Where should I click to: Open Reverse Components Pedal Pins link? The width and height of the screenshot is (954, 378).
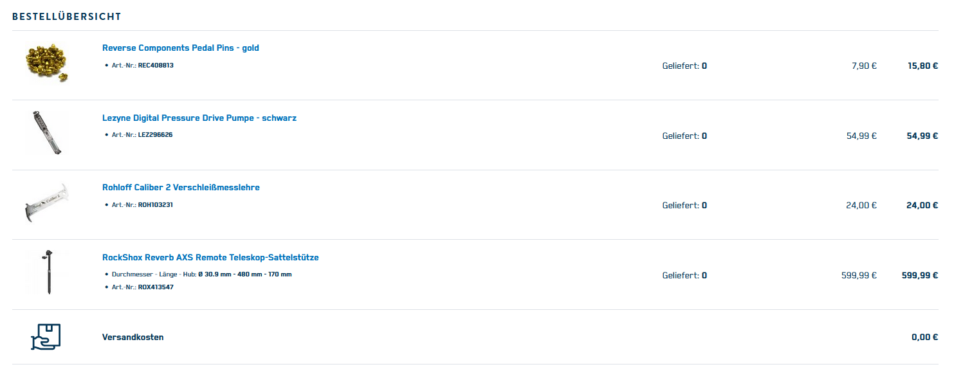coord(180,48)
